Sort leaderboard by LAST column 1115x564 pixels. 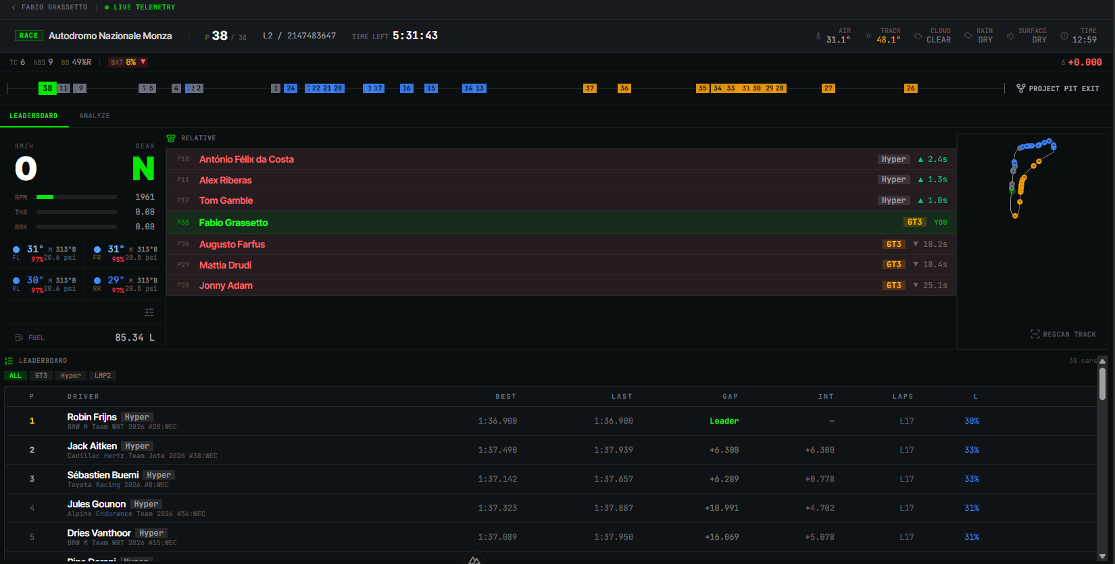(x=622, y=397)
